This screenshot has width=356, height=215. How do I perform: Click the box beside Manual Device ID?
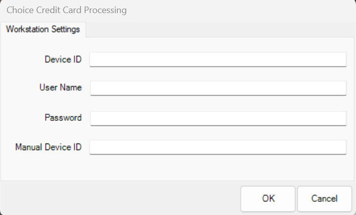click(x=218, y=147)
